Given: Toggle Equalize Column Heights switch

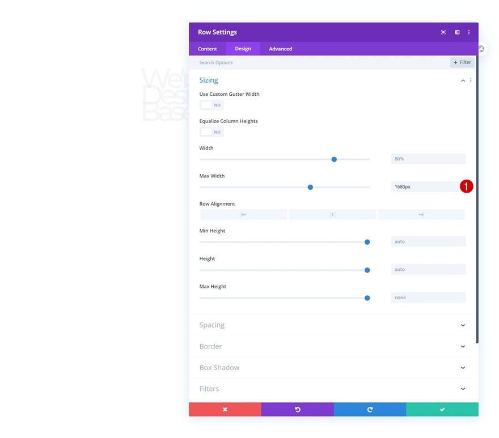Looking at the screenshot, I should point(212,132).
